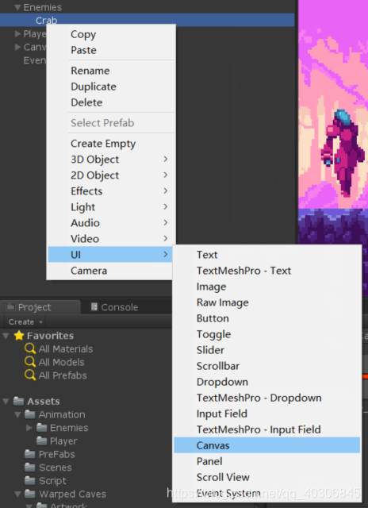Viewport: 368px width, 508px height.
Task: Choose Paste from the context menu
Action: 111,50
